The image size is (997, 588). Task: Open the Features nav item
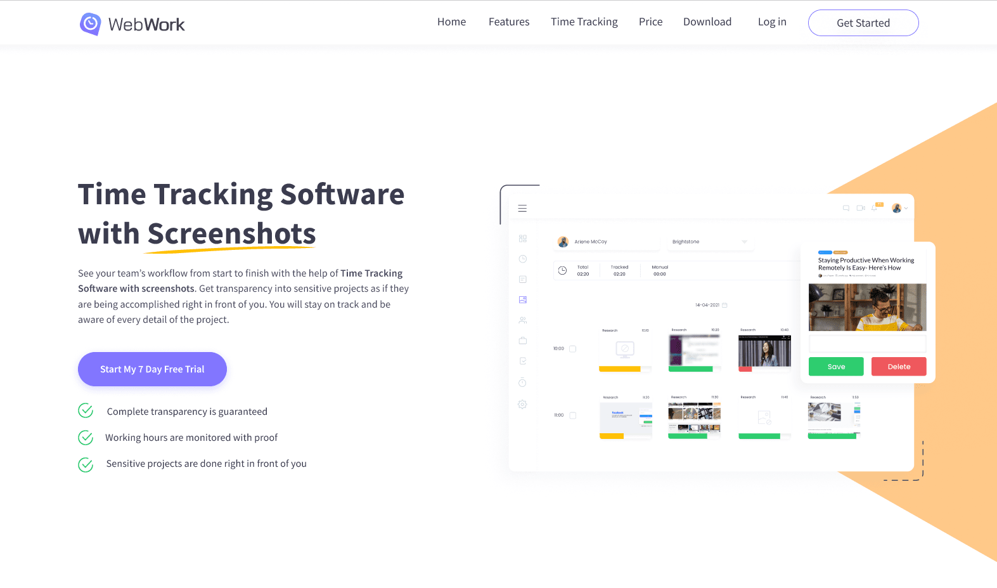coord(509,22)
